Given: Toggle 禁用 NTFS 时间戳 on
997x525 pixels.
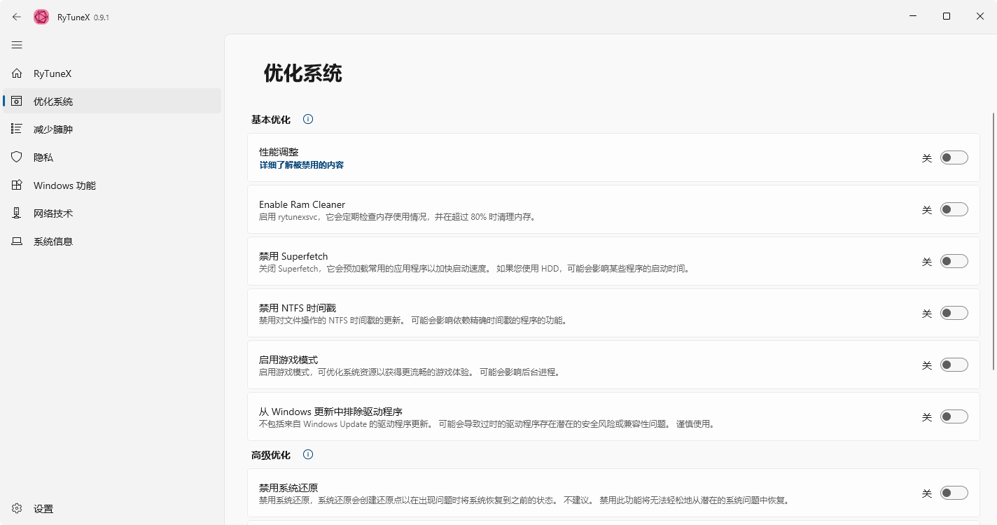Looking at the screenshot, I should (x=954, y=312).
